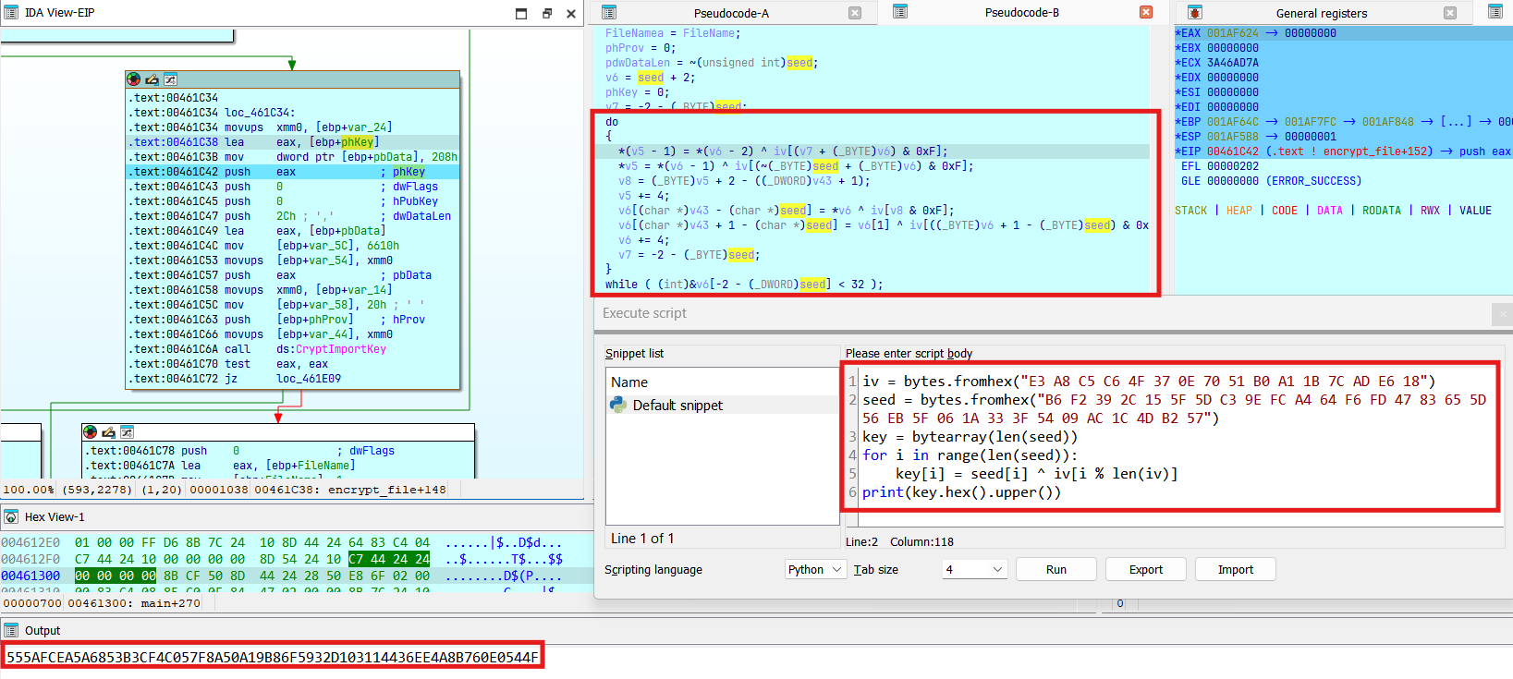This screenshot has height=679, width=1513.
Task: Switch to the Pseudocode-A tab
Action: (730, 13)
